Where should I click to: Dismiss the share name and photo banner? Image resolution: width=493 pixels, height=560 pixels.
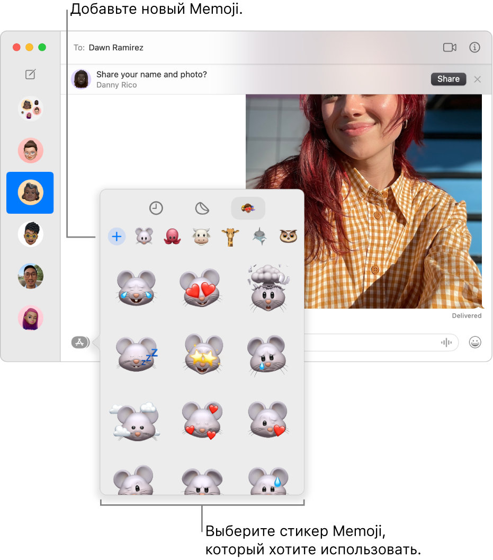tap(477, 80)
